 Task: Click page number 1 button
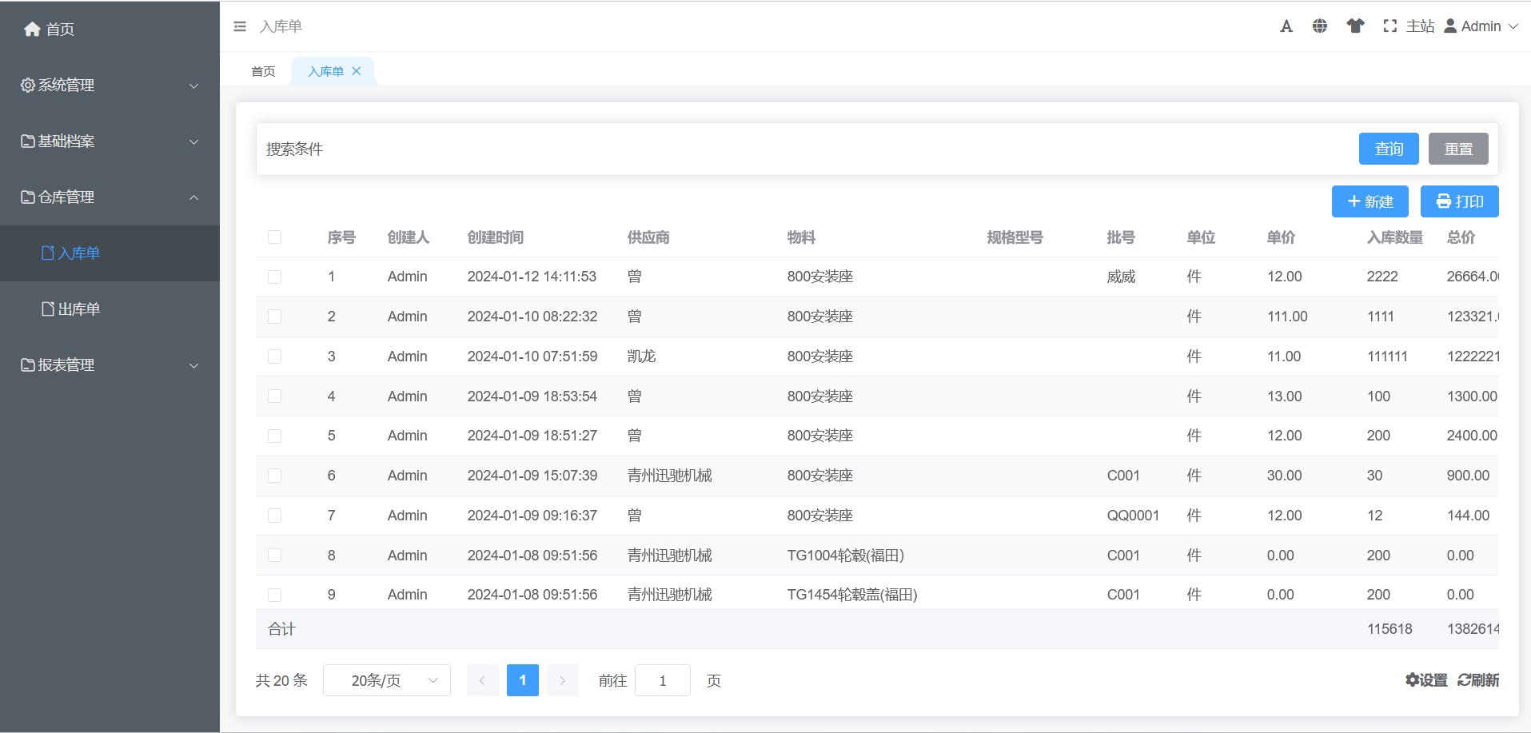pos(523,680)
